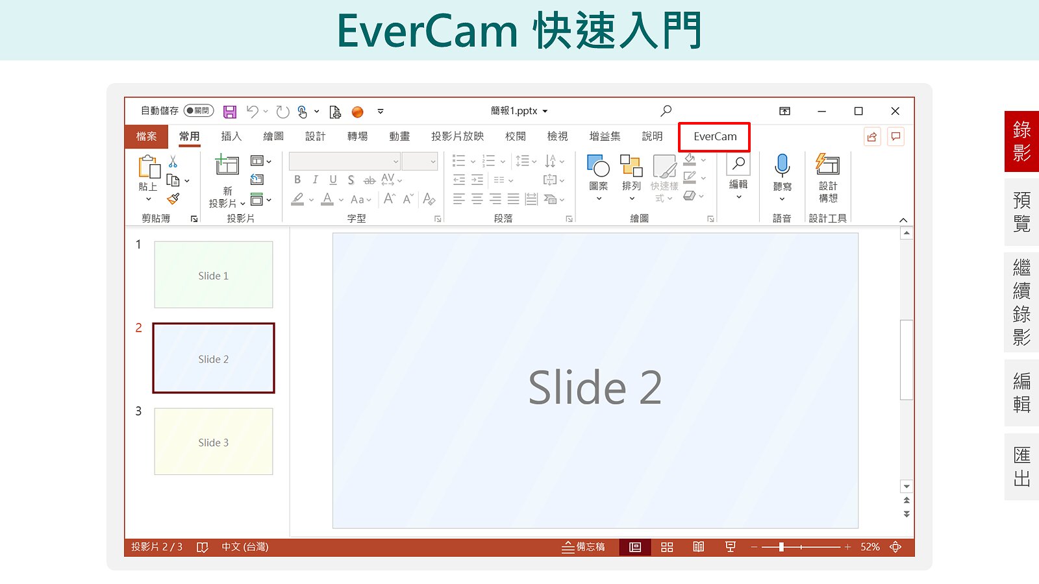Toggle Bold formatting
The height and width of the screenshot is (584, 1039).
click(x=297, y=180)
